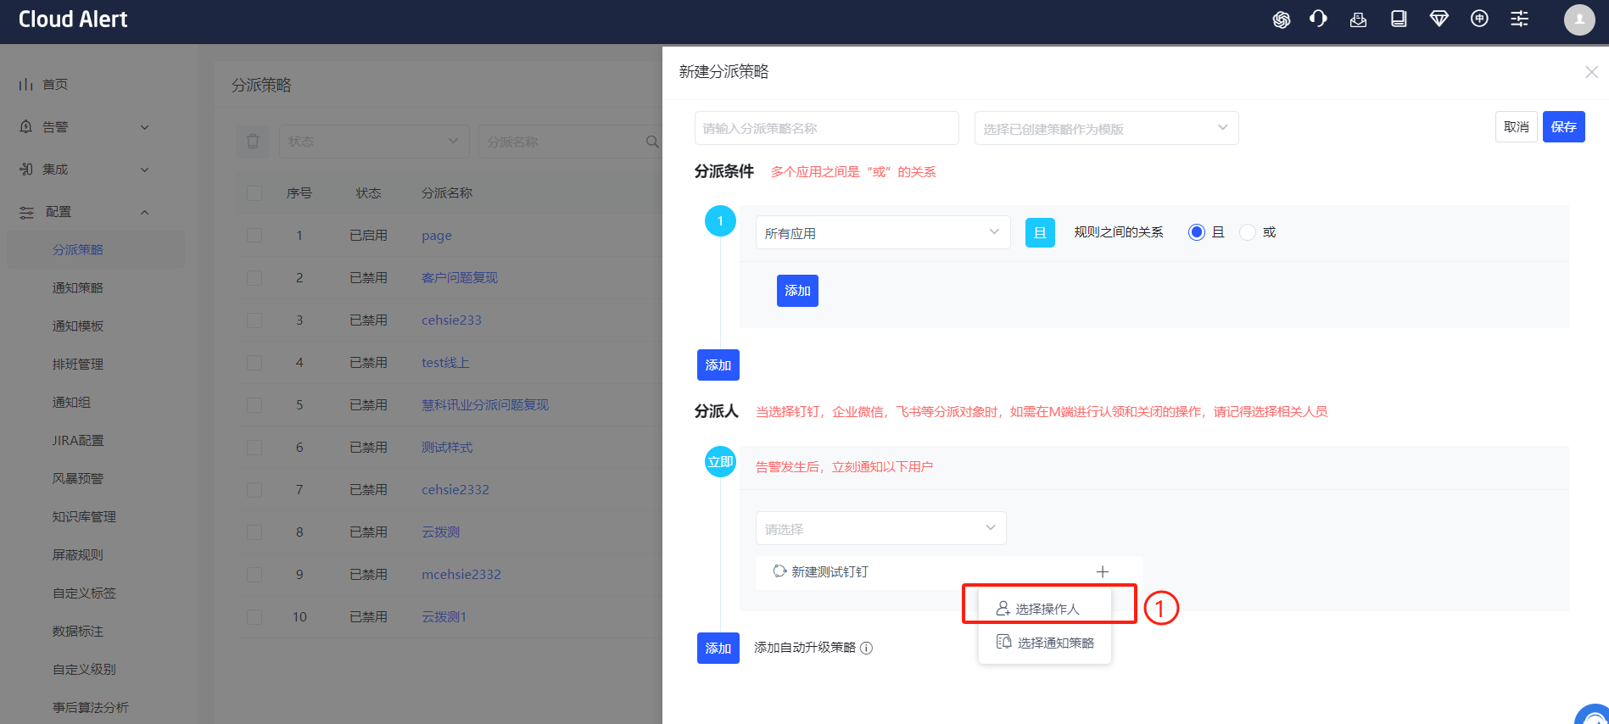Open the mcehsie2332 policy link

(x=461, y=575)
